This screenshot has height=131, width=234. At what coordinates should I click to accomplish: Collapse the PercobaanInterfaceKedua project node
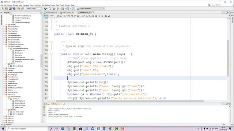(4, 44)
